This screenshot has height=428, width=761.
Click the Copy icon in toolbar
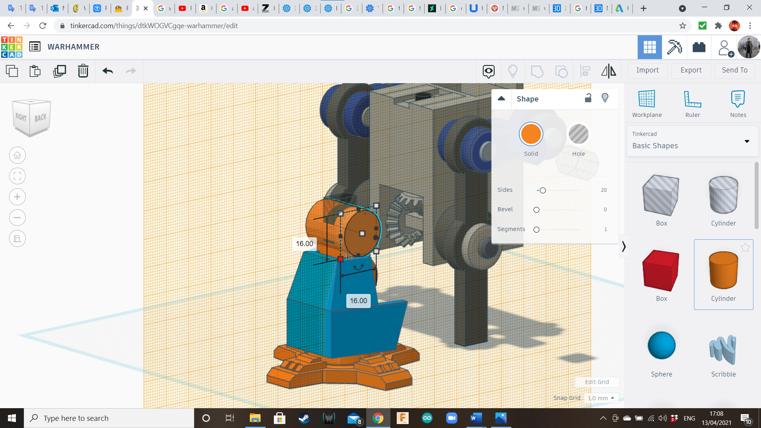point(12,71)
